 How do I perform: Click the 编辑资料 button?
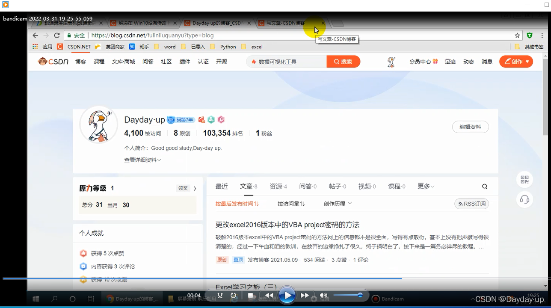click(x=471, y=127)
